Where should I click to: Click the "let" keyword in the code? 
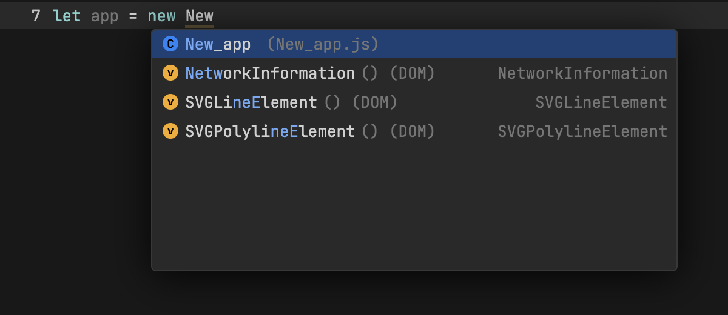click(67, 16)
